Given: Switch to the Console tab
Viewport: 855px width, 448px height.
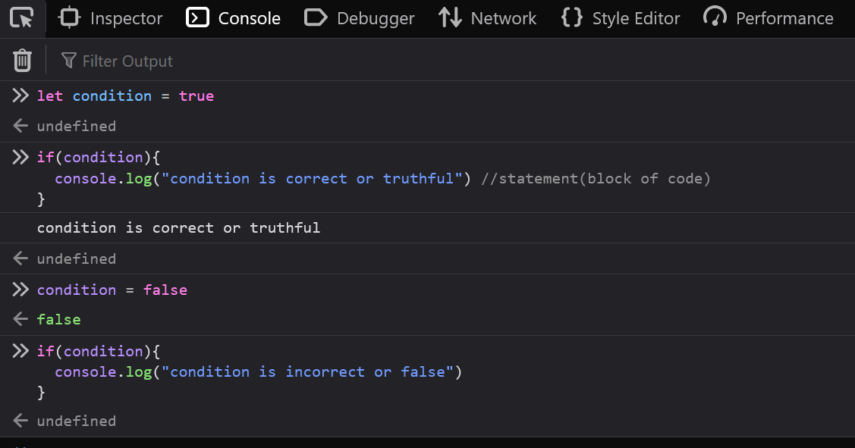Looking at the screenshot, I should pyautogui.click(x=249, y=18).
